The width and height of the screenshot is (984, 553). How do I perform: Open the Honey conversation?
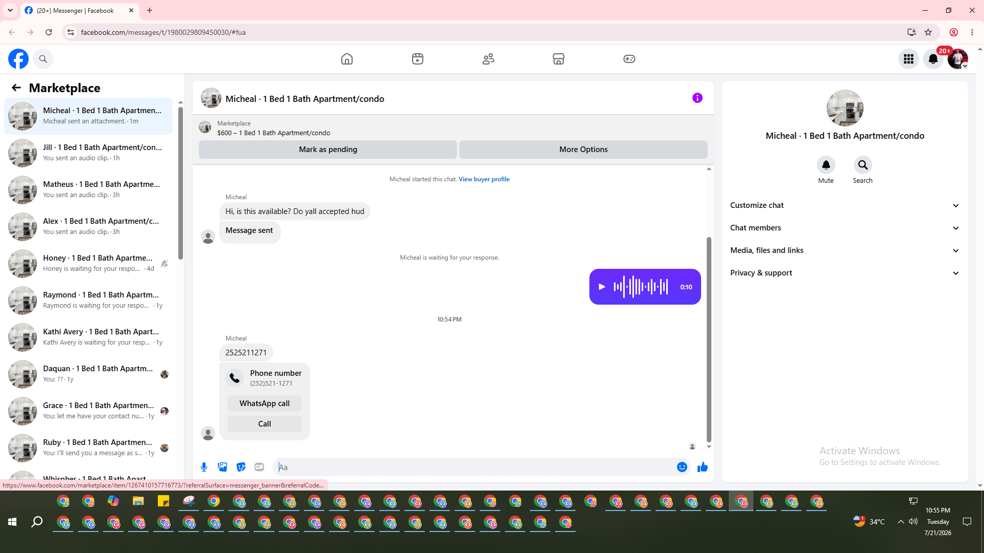(x=88, y=263)
